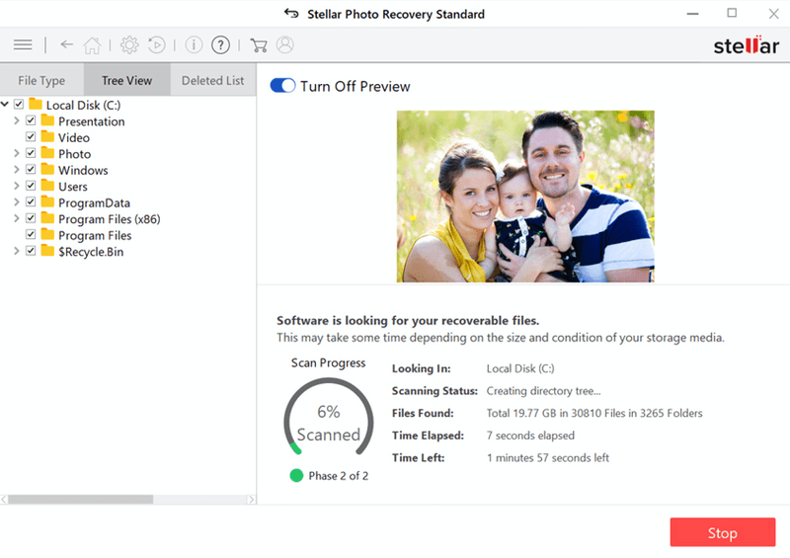Select the $Recycle.Bin folder icon
Screen dimensions: 790x558
47,251
